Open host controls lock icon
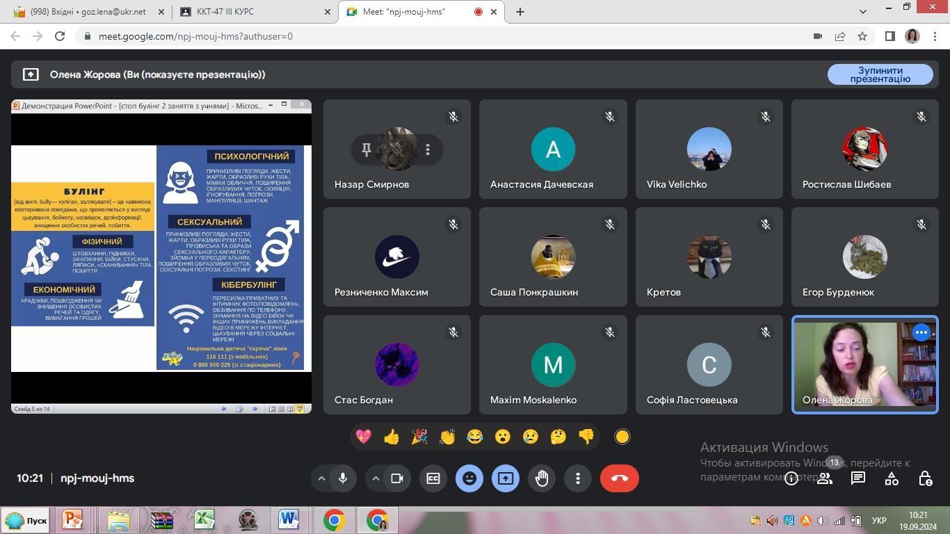Screen dimensions: 950x534 tap(925, 478)
